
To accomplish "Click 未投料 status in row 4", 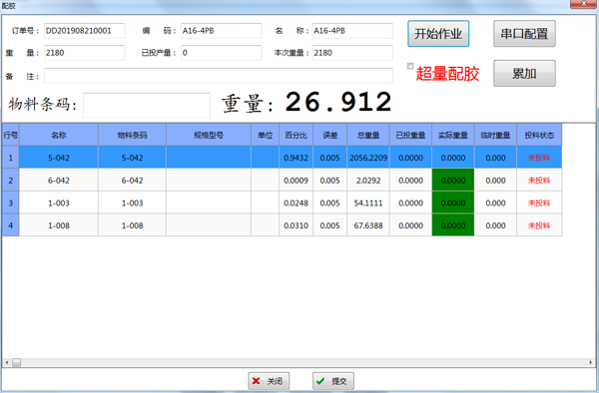I will 539,225.
